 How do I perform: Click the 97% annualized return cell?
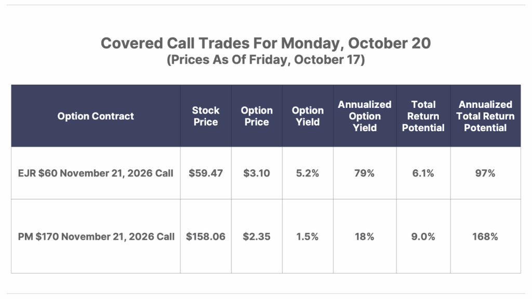pyautogui.click(x=485, y=173)
